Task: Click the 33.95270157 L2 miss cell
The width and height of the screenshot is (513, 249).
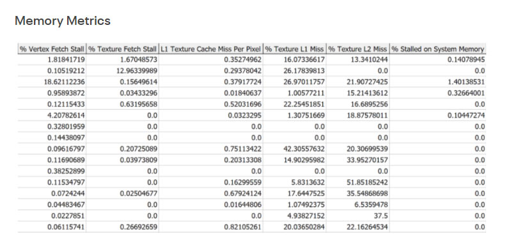Action: [x=358, y=160]
